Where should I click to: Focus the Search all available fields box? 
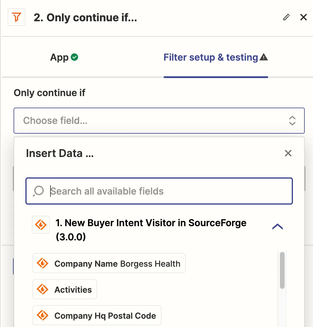(x=159, y=191)
